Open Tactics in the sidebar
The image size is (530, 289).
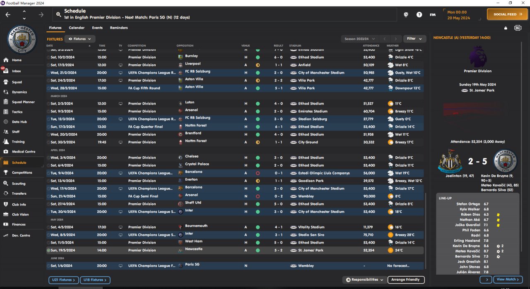(17, 112)
